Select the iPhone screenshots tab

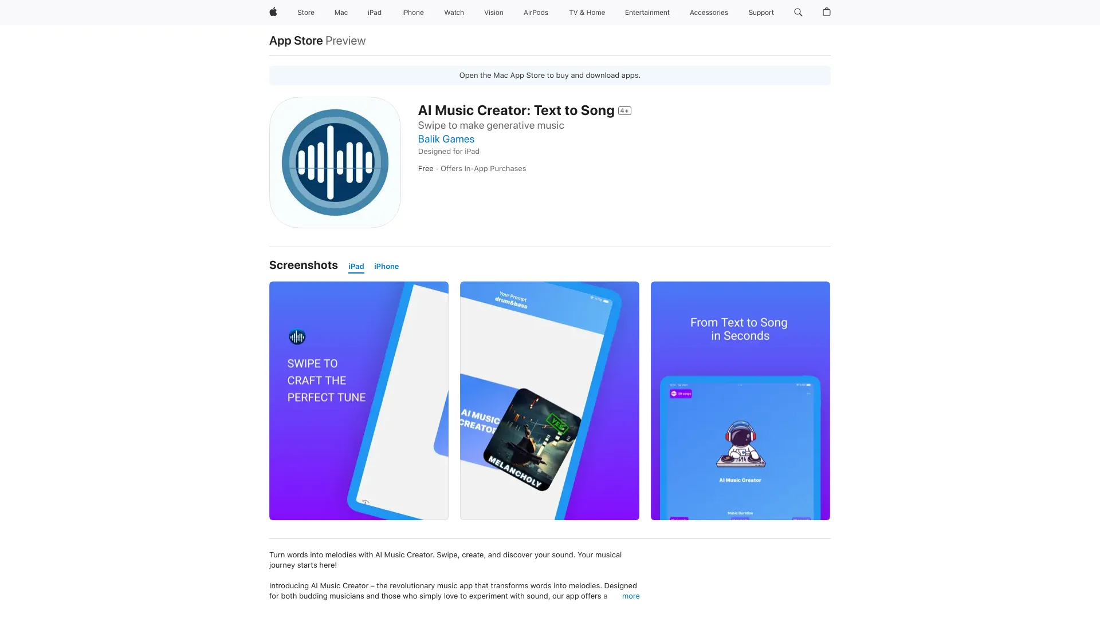click(386, 266)
